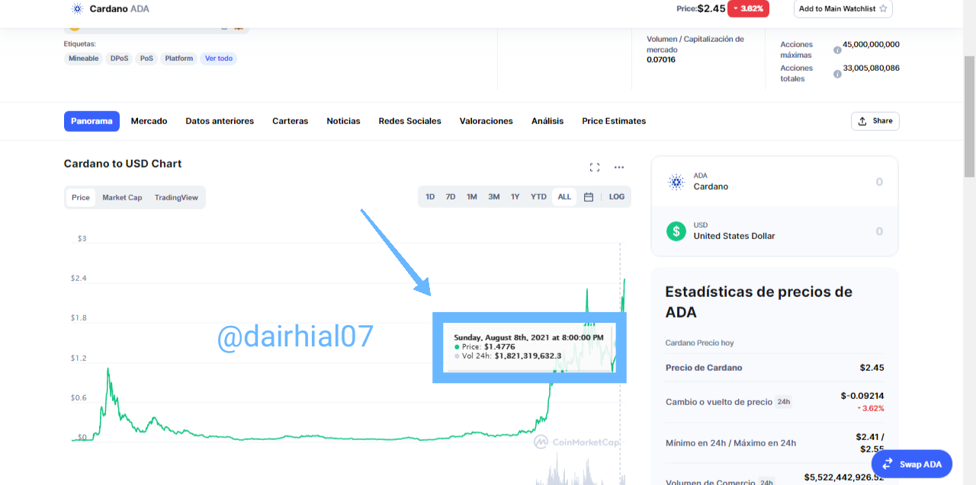This screenshot has width=976, height=485.
Task: Open the Panorama tab
Action: [91, 121]
